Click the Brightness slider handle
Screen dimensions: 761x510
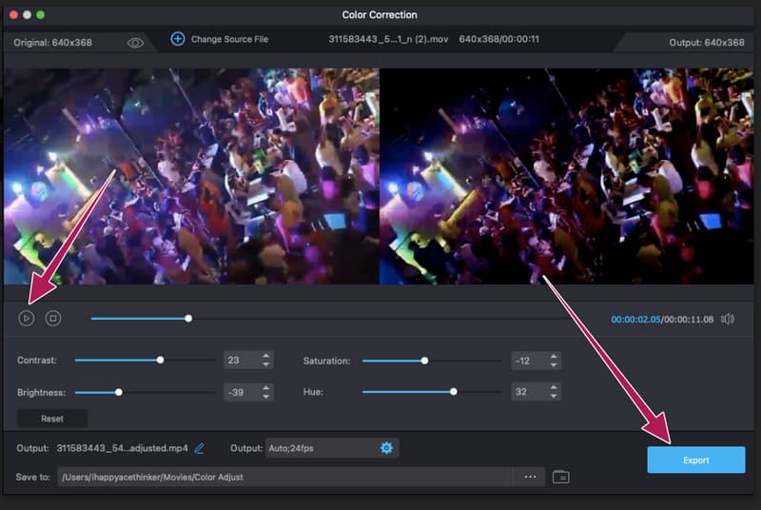point(119,392)
